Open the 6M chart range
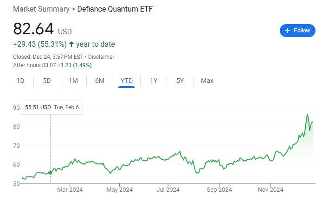Screen dimensions: 335x200 pyautogui.click(x=100, y=81)
